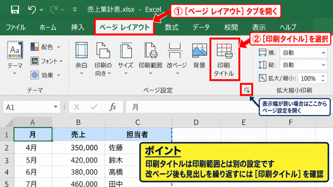Open the フォント theme fonts menu
Viewport: 333px width, 187px height.
point(47,61)
